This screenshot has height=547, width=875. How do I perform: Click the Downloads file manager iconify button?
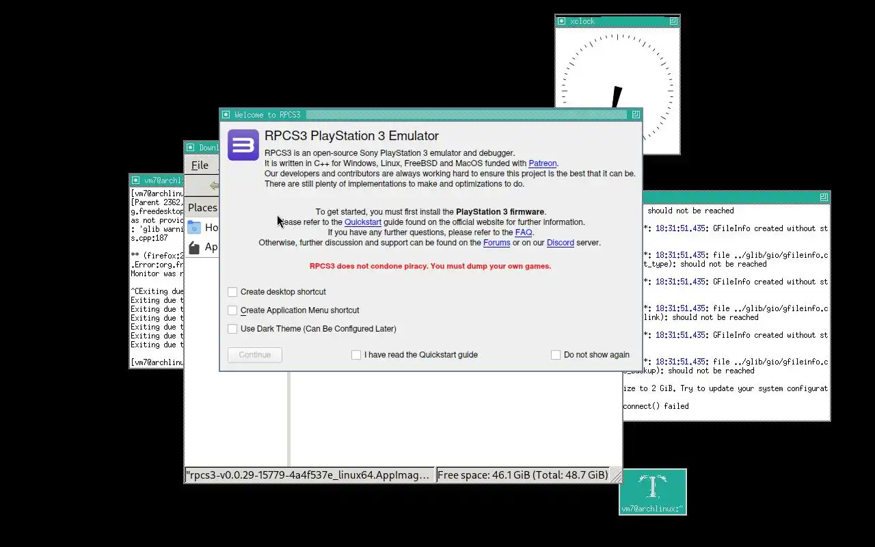(x=190, y=148)
